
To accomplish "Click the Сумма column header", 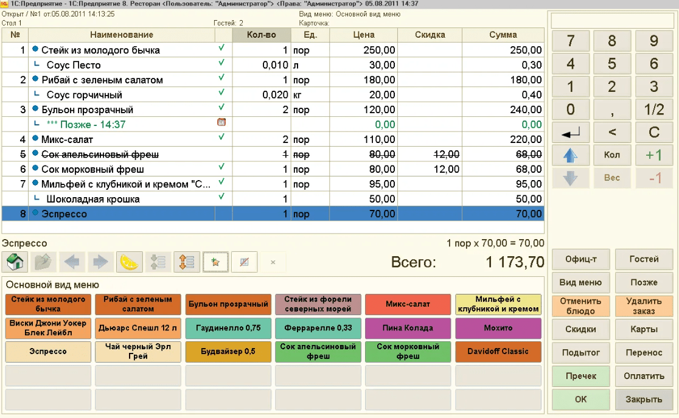I will [x=503, y=35].
